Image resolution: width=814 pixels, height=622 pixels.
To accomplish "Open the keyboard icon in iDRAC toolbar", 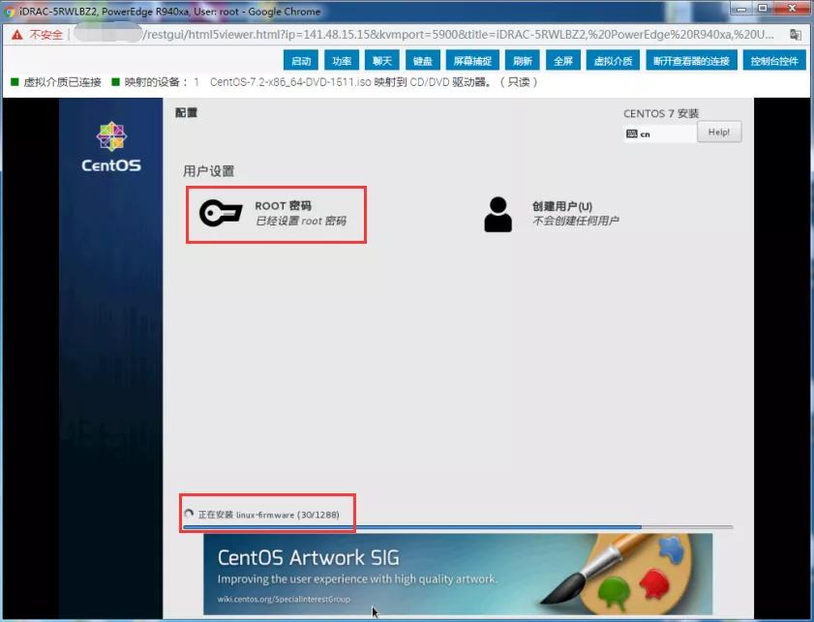I will pos(421,59).
